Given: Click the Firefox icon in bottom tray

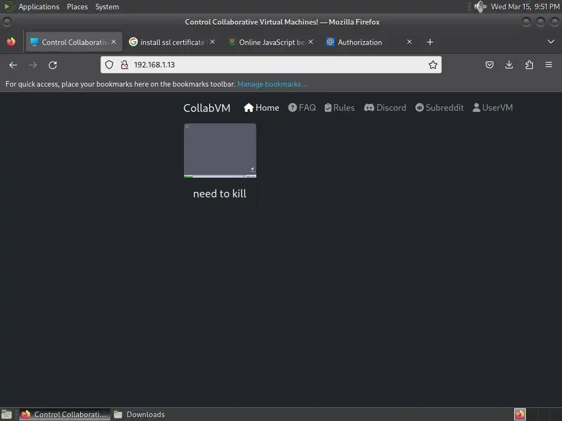Looking at the screenshot, I should click(x=520, y=414).
